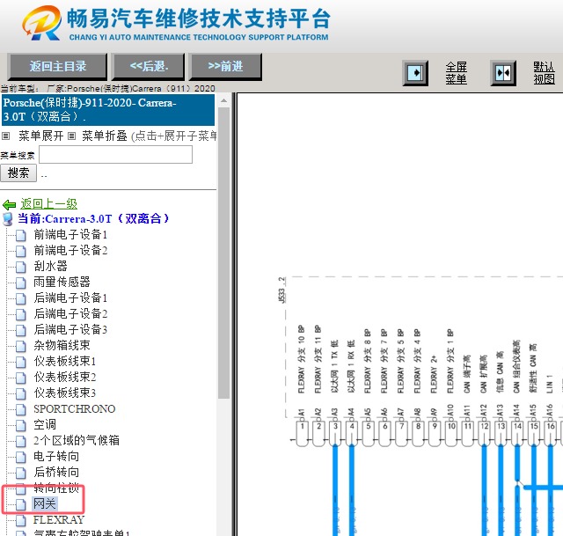Click the page icon beside 后端电子设备1
This screenshot has height=536, width=563.
click(21, 298)
